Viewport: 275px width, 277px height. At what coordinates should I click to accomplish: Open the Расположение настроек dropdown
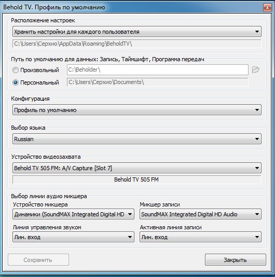137,32
